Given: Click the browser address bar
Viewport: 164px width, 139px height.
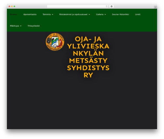Looking at the screenshot, I should tap(78, 6).
